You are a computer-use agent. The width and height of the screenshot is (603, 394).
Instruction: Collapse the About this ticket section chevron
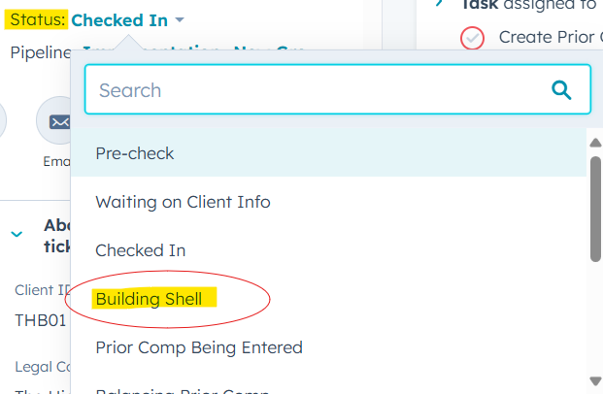(17, 234)
